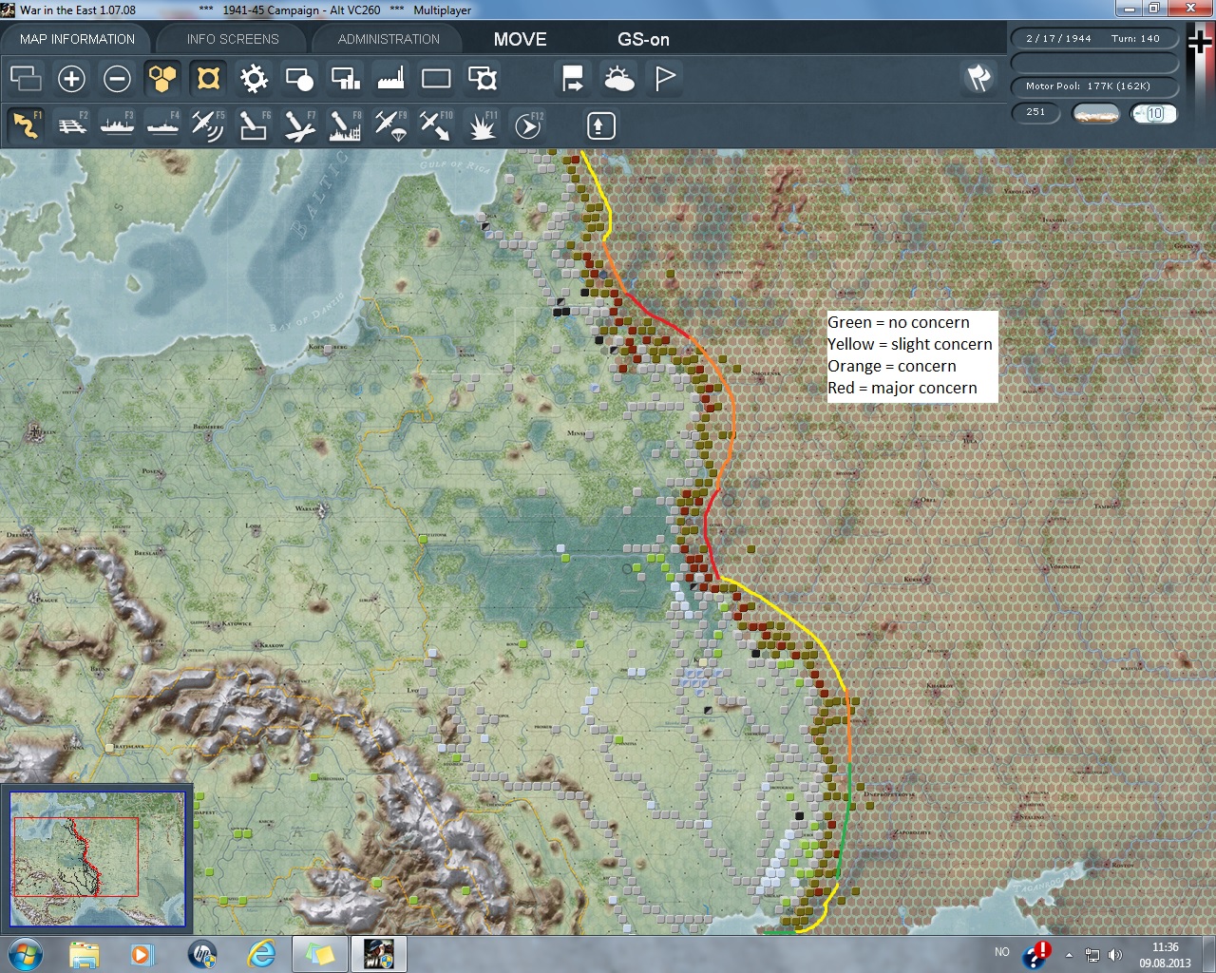Select bomb airfield mode (F7)

298,125
